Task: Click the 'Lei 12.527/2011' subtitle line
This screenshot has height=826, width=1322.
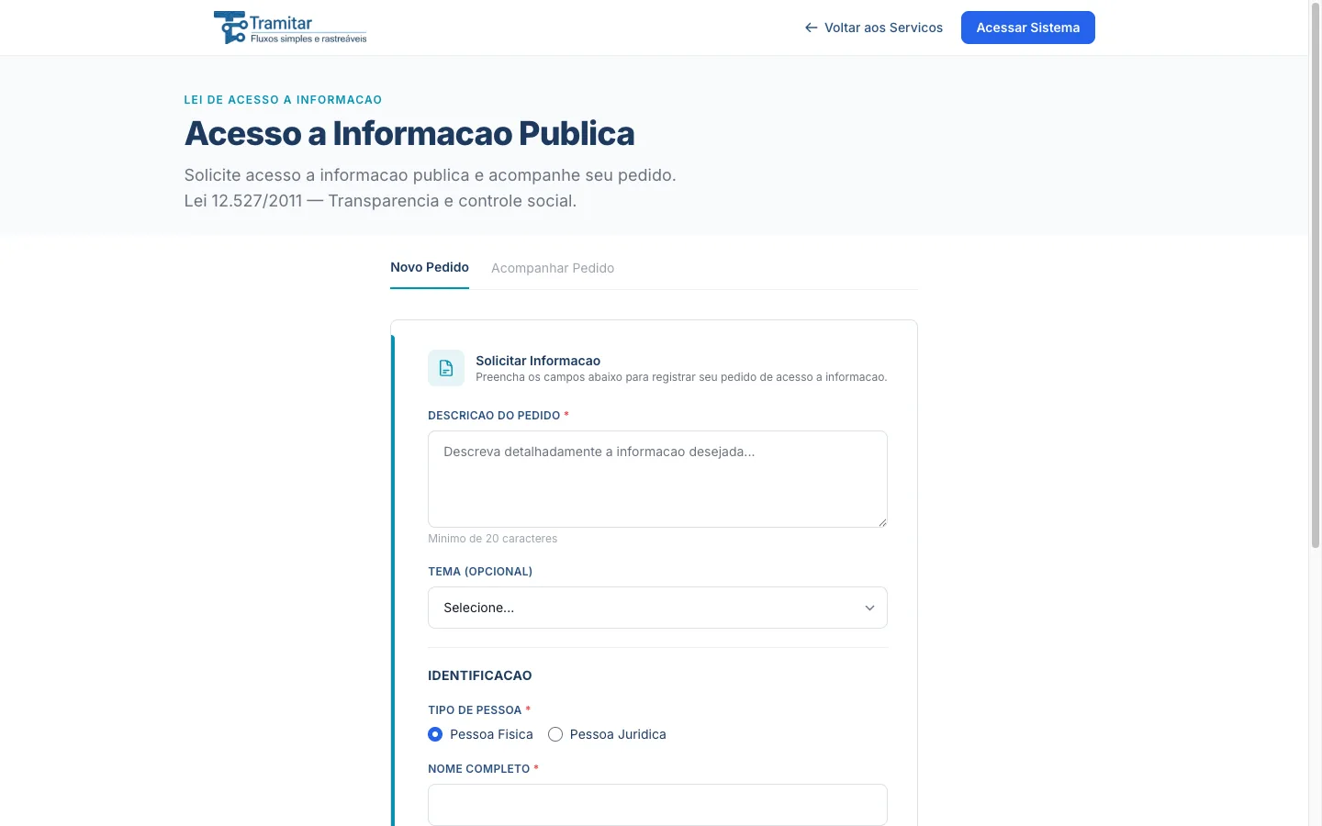Action: (380, 201)
